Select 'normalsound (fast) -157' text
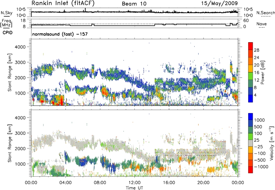Image resolution: width=275 pixels, height=190 pixels. click(60, 34)
